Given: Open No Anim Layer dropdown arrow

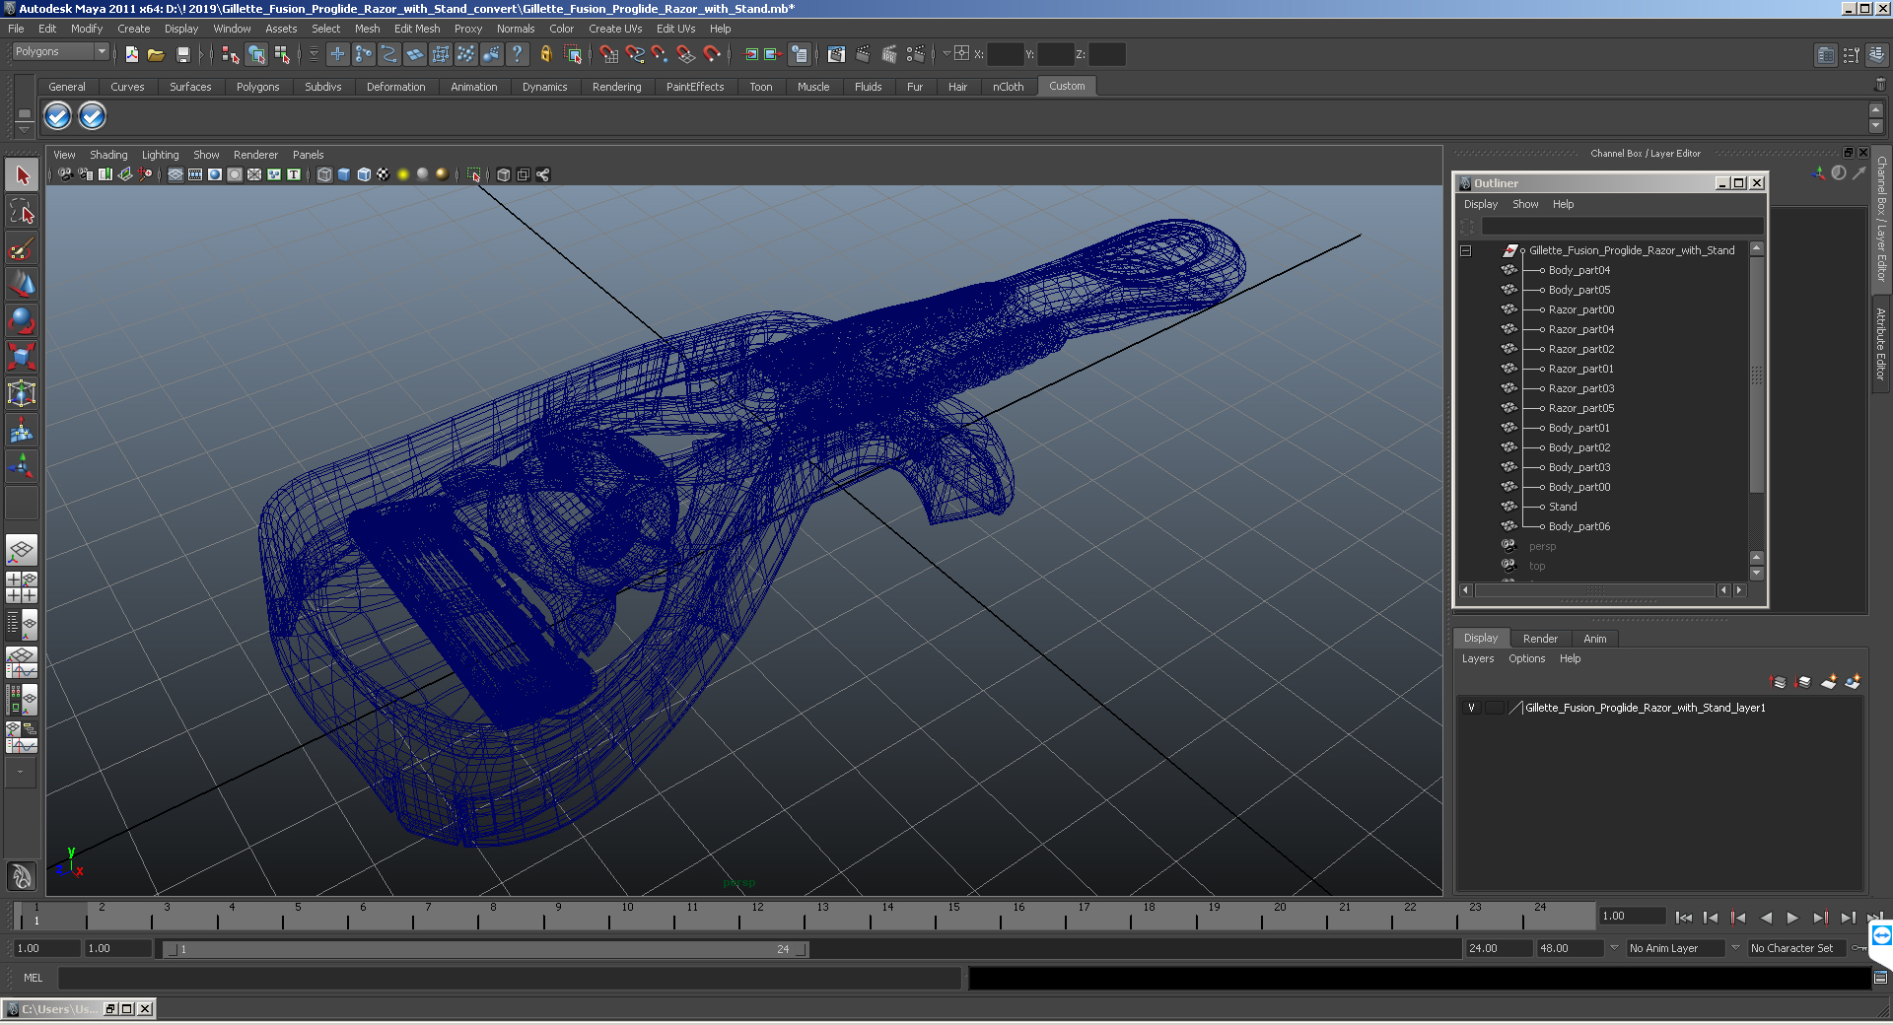Looking at the screenshot, I should coord(1614,948).
